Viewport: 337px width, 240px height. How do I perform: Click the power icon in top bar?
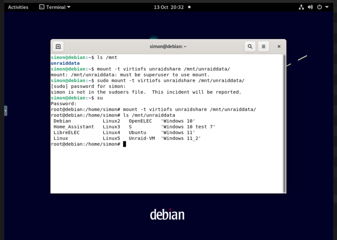[x=319, y=7]
